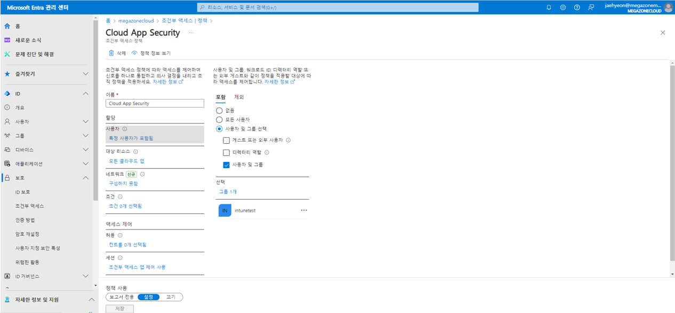Close the policy pane with X
The image size is (675, 313).
pos(663,32)
